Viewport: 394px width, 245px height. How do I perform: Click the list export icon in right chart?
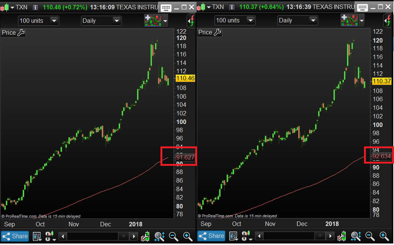(x=234, y=236)
